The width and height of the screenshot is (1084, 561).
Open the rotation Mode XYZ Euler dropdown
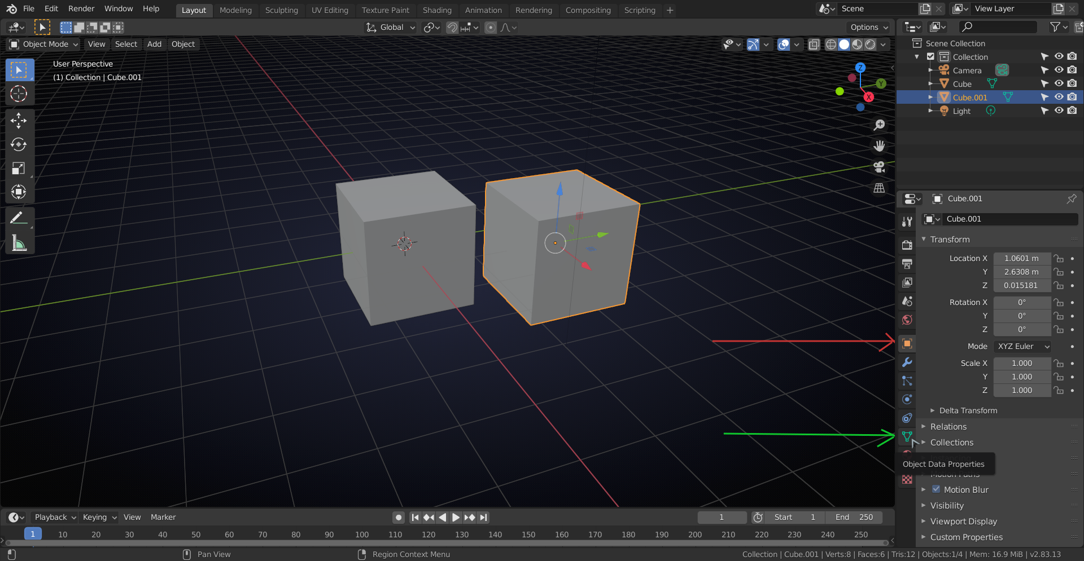[1022, 346]
